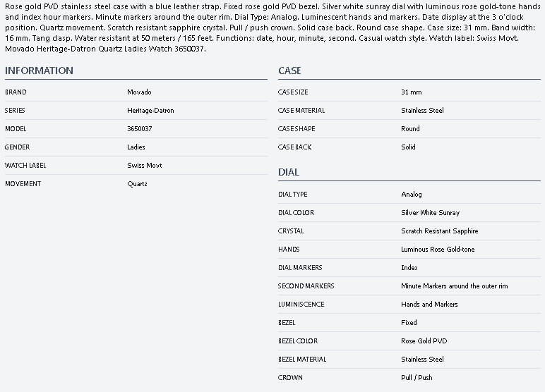Click the DIAL section heading

click(x=289, y=172)
